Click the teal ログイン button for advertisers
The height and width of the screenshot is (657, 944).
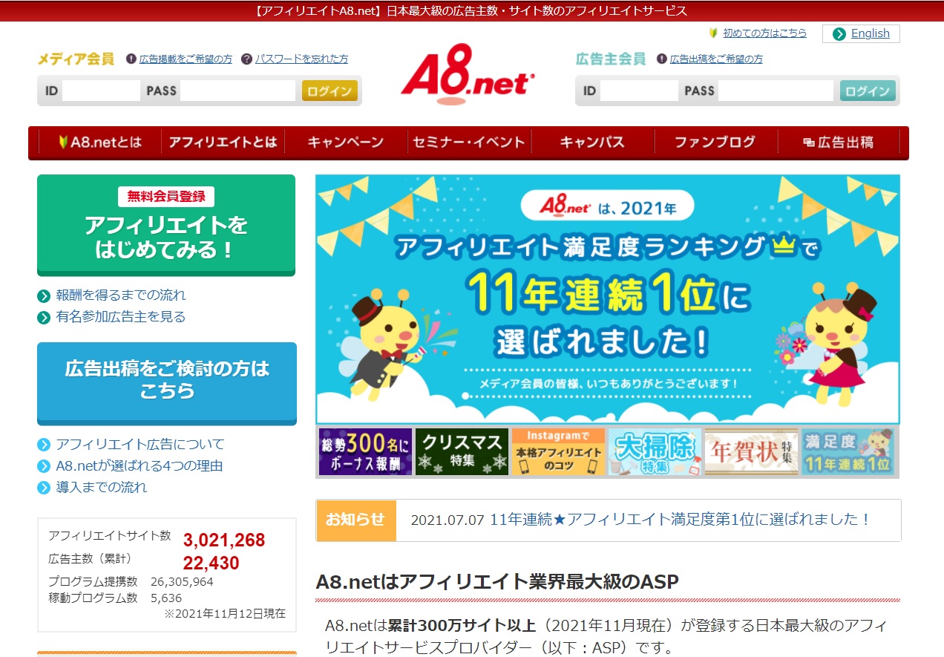pos(868,91)
